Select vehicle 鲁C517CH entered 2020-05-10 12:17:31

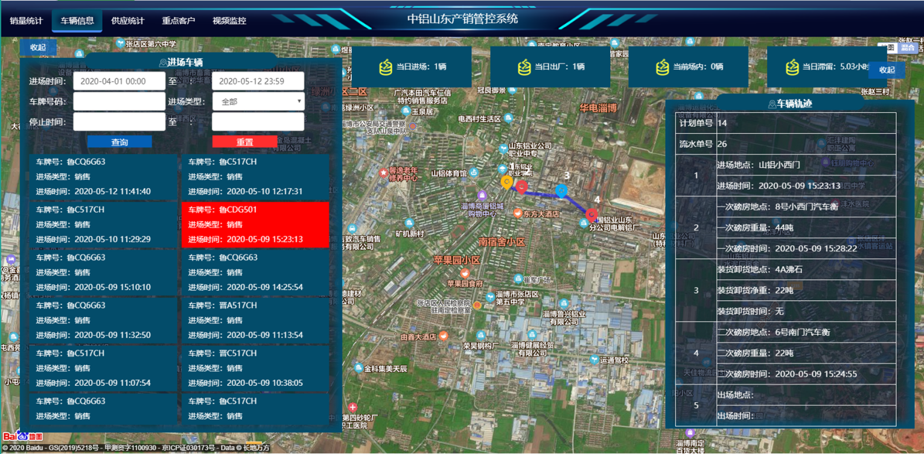coord(255,177)
